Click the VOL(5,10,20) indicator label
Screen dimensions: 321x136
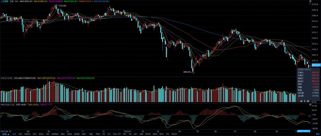pos(6,78)
